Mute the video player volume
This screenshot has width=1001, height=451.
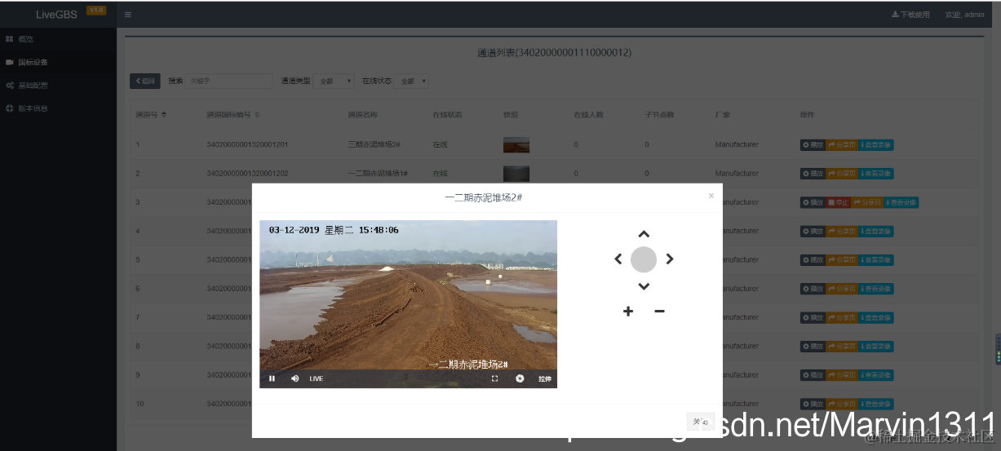295,378
